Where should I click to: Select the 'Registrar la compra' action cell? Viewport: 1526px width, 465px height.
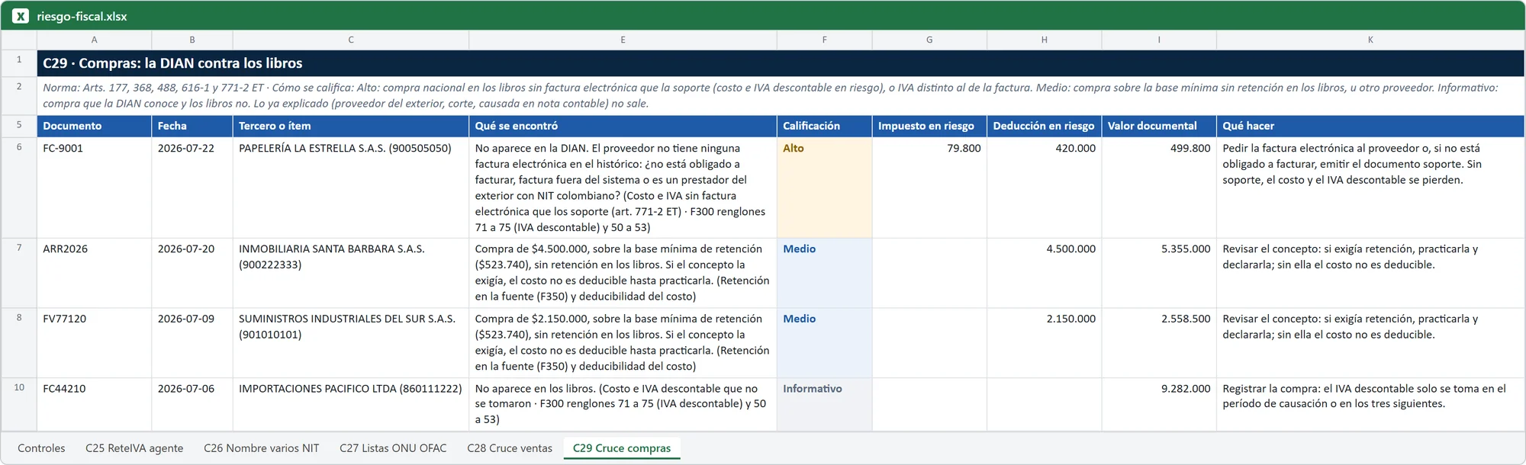point(1370,404)
